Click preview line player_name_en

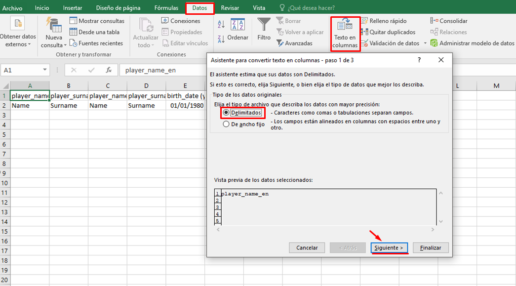click(245, 194)
